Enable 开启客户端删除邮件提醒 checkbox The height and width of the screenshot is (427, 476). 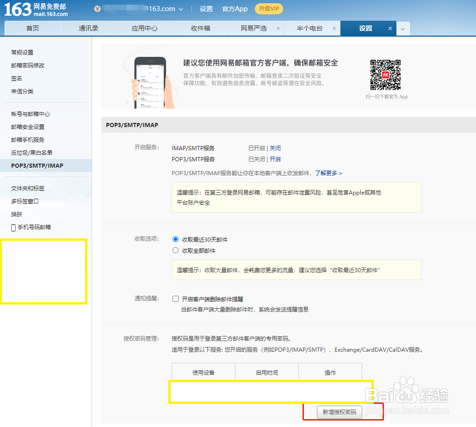(175, 299)
